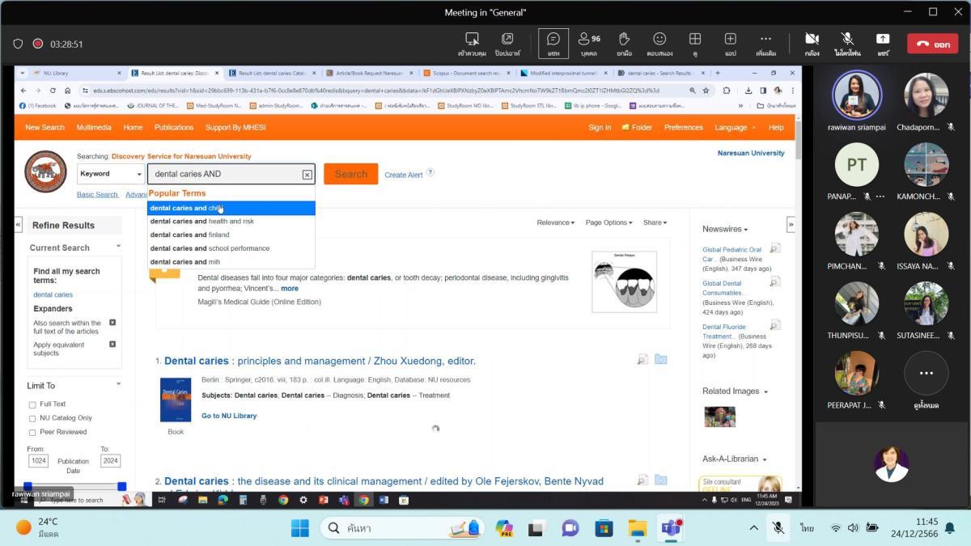Open the Relevance sort dropdown
The image size is (971, 546).
pos(556,222)
